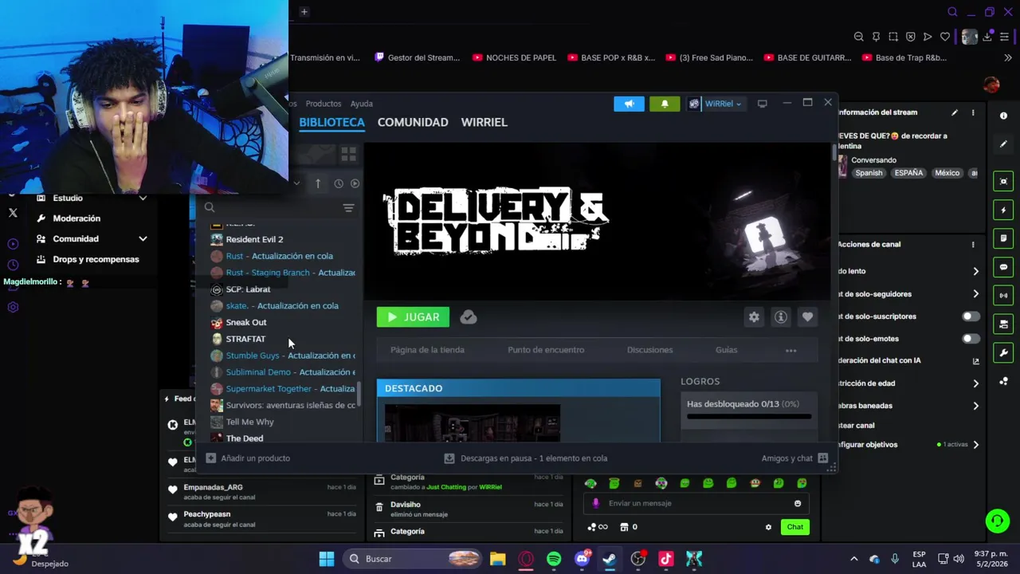The width and height of the screenshot is (1020, 574).
Task: Open game settings gear in Steam
Action: coord(754,317)
